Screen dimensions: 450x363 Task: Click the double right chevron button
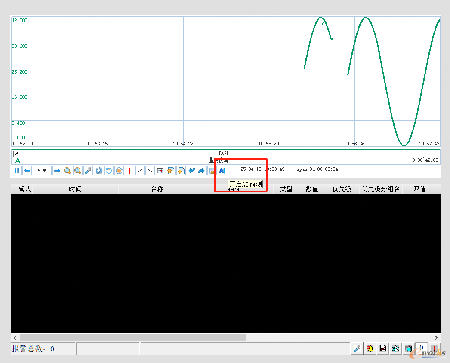point(150,171)
